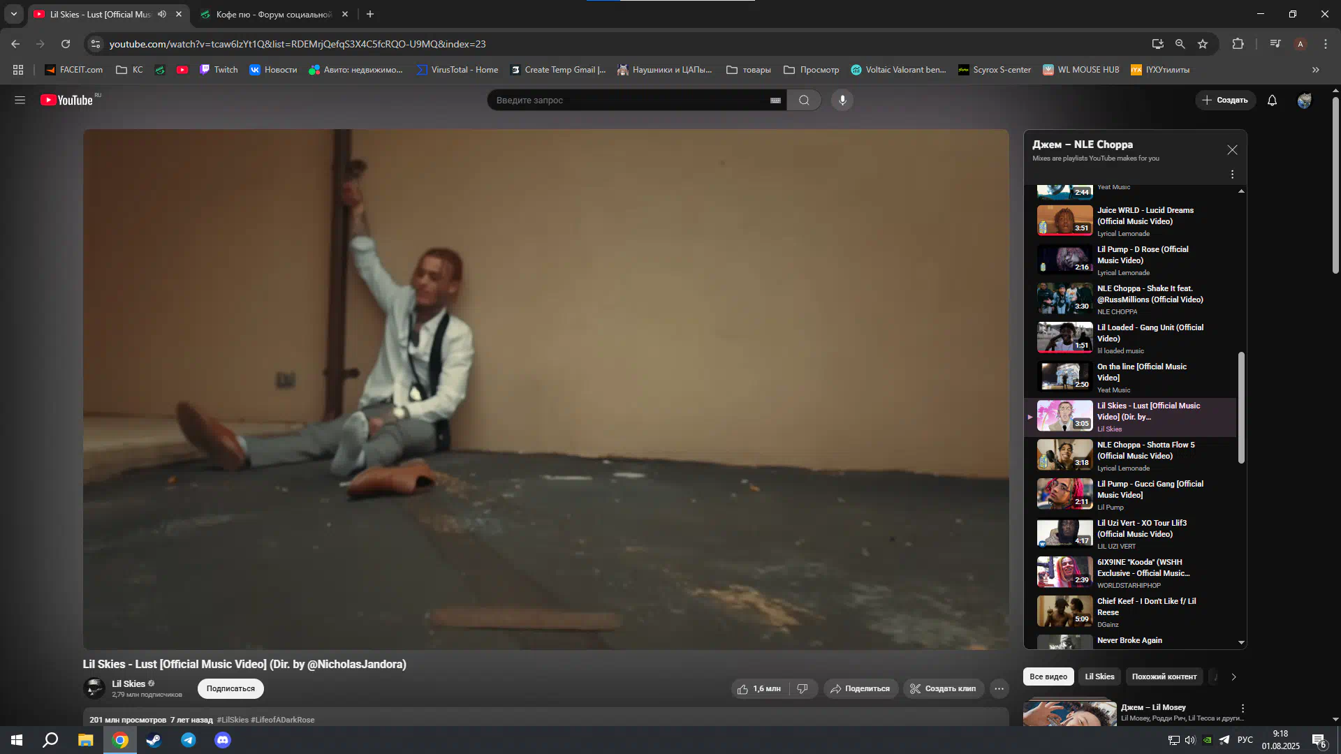Bookmark this page with the star icon
The image size is (1341, 754).
coord(1203,44)
